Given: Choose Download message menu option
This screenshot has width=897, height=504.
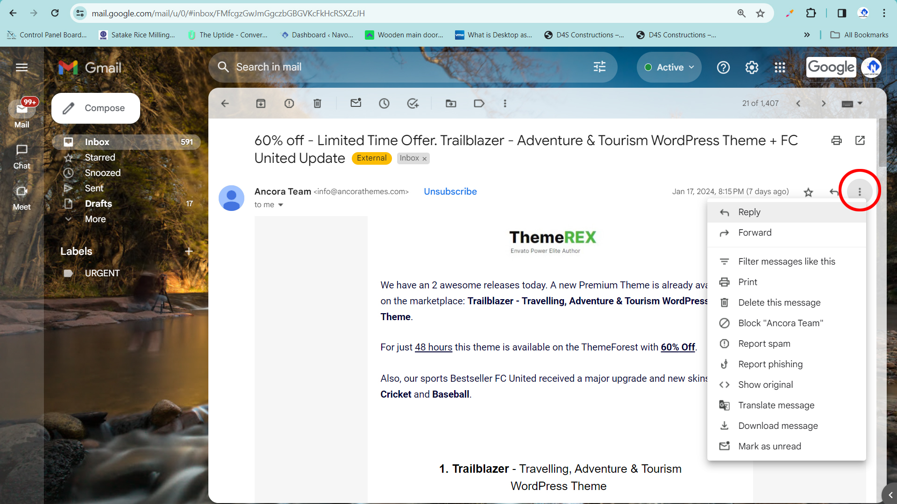Looking at the screenshot, I should (x=778, y=426).
